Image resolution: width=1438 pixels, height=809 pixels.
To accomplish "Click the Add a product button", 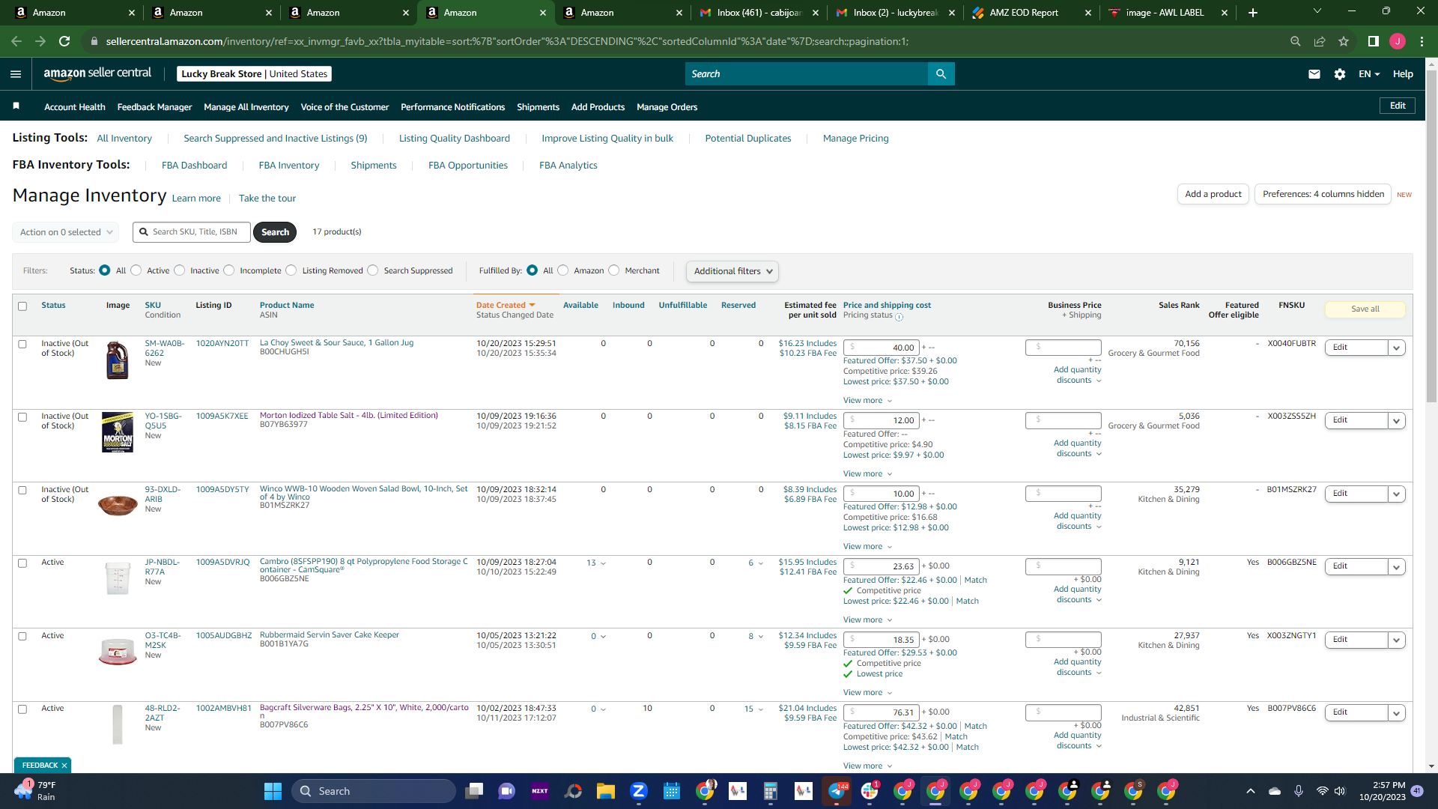I will click(x=1213, y=194).
